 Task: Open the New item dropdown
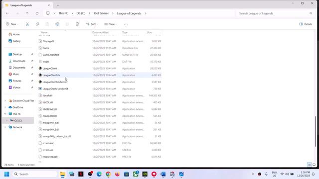pos(12,24)
